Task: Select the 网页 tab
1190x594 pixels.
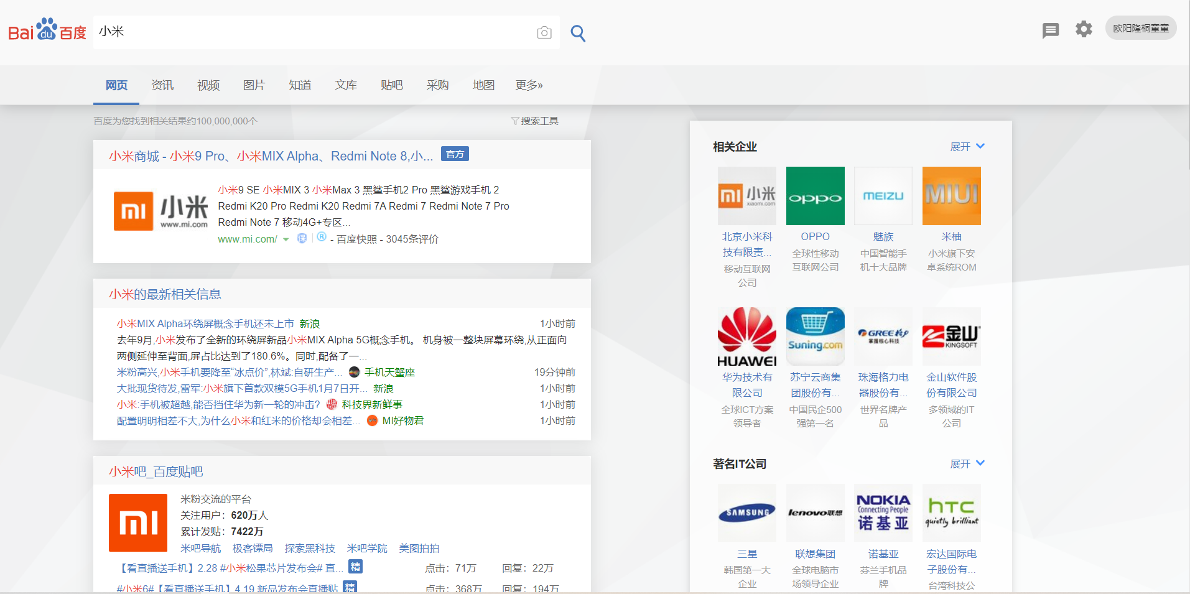Action: pos(116,85)
